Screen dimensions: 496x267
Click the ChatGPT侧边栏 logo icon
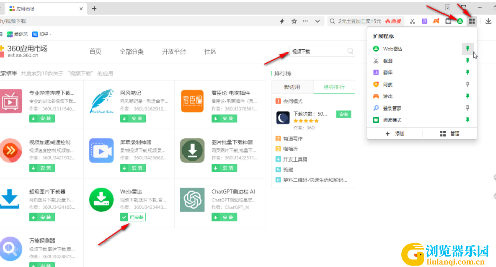click(192, 200)
